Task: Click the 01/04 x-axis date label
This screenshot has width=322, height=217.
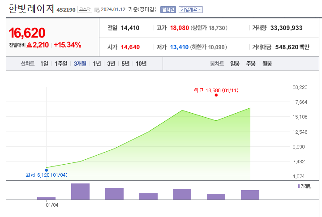Action: click(x=52, y=205)
